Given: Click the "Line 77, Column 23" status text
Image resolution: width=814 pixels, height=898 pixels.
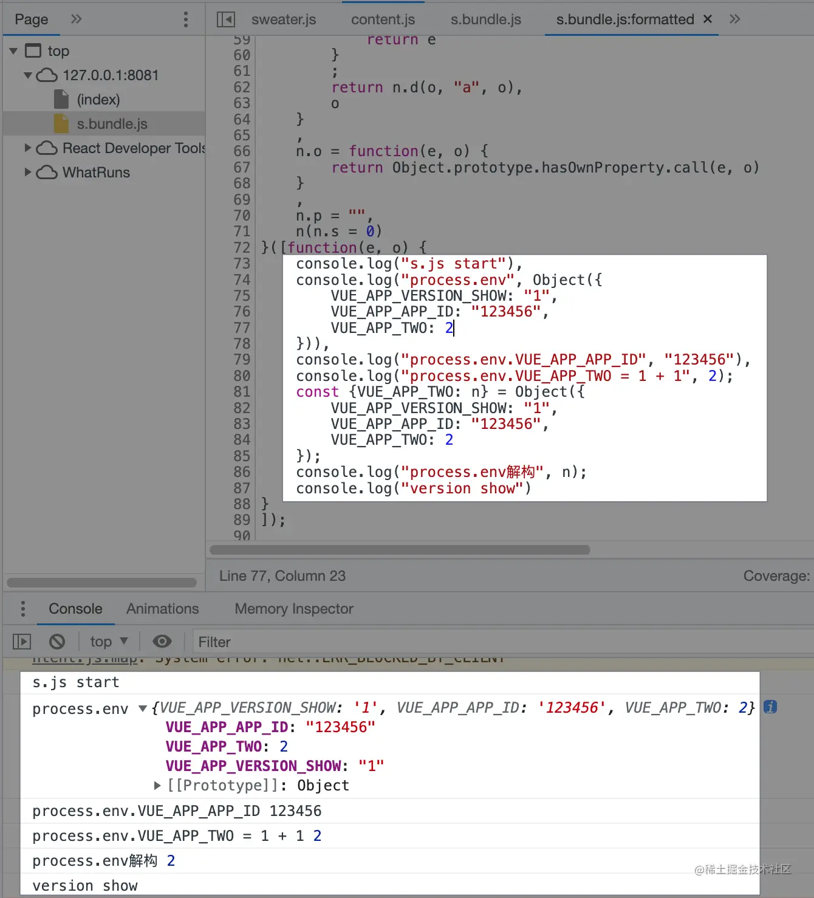Looking at the screenshot, I should [282, 576].
